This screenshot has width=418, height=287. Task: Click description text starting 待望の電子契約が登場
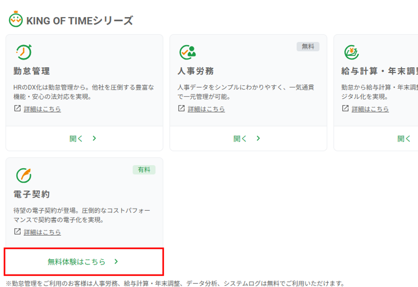point(82,215)
